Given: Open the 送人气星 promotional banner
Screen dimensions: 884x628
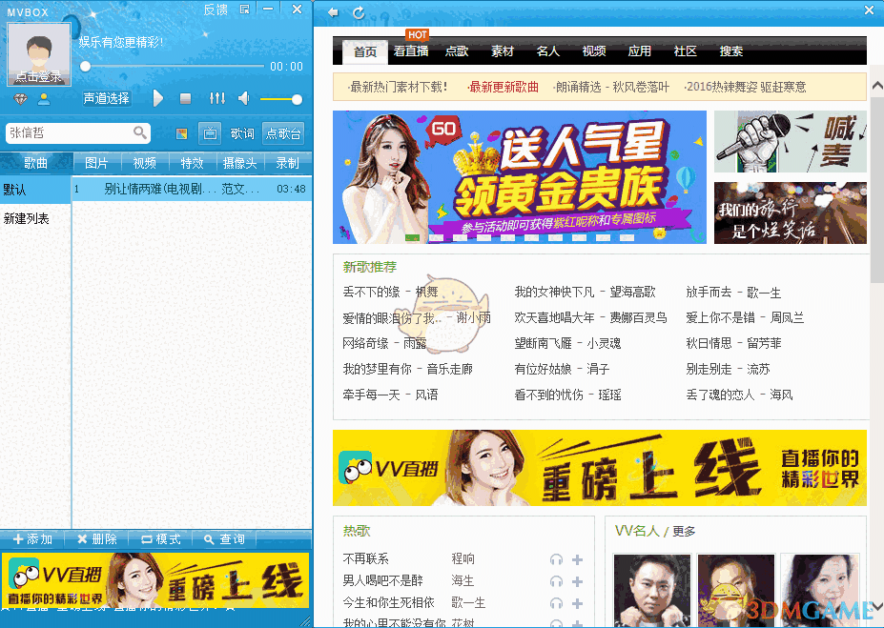Looking at the screenshot, I should tap(519, 177).
